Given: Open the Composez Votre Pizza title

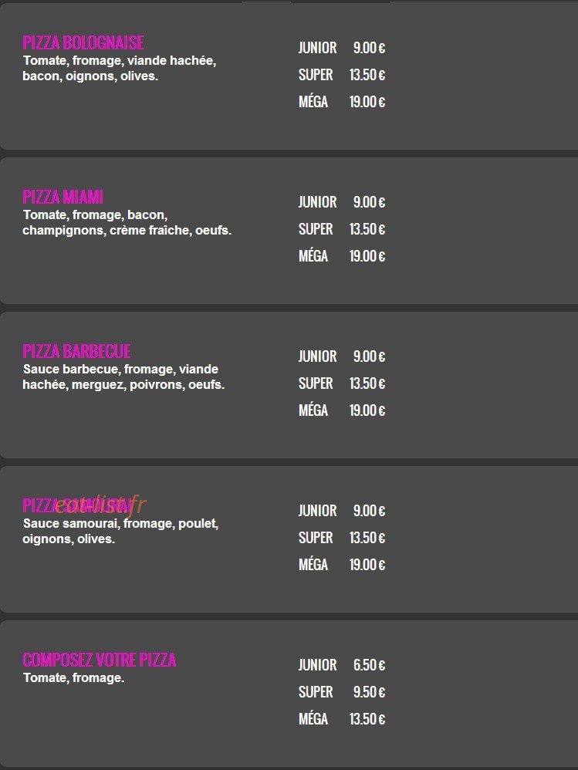Looking at the screenshot, I should pyautogui.click(x=100, y=660).
